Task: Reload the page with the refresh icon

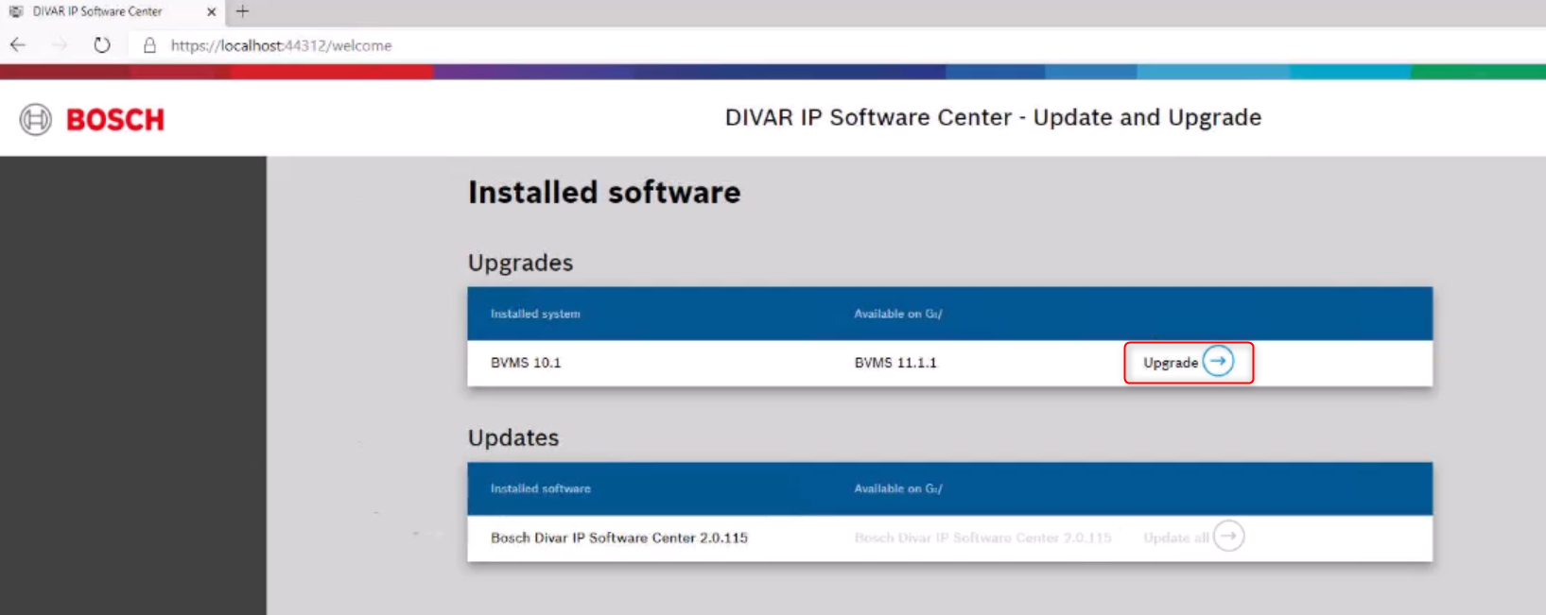Action: (102, 45)
